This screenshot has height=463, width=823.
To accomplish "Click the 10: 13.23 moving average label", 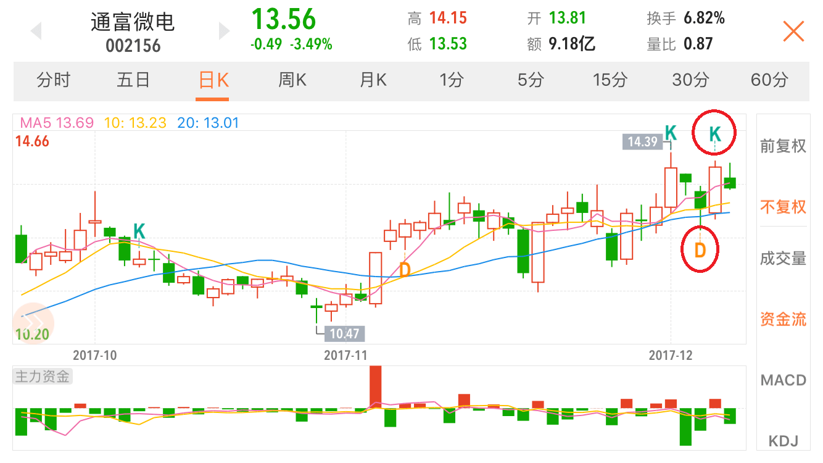I will tap(135, 123).
